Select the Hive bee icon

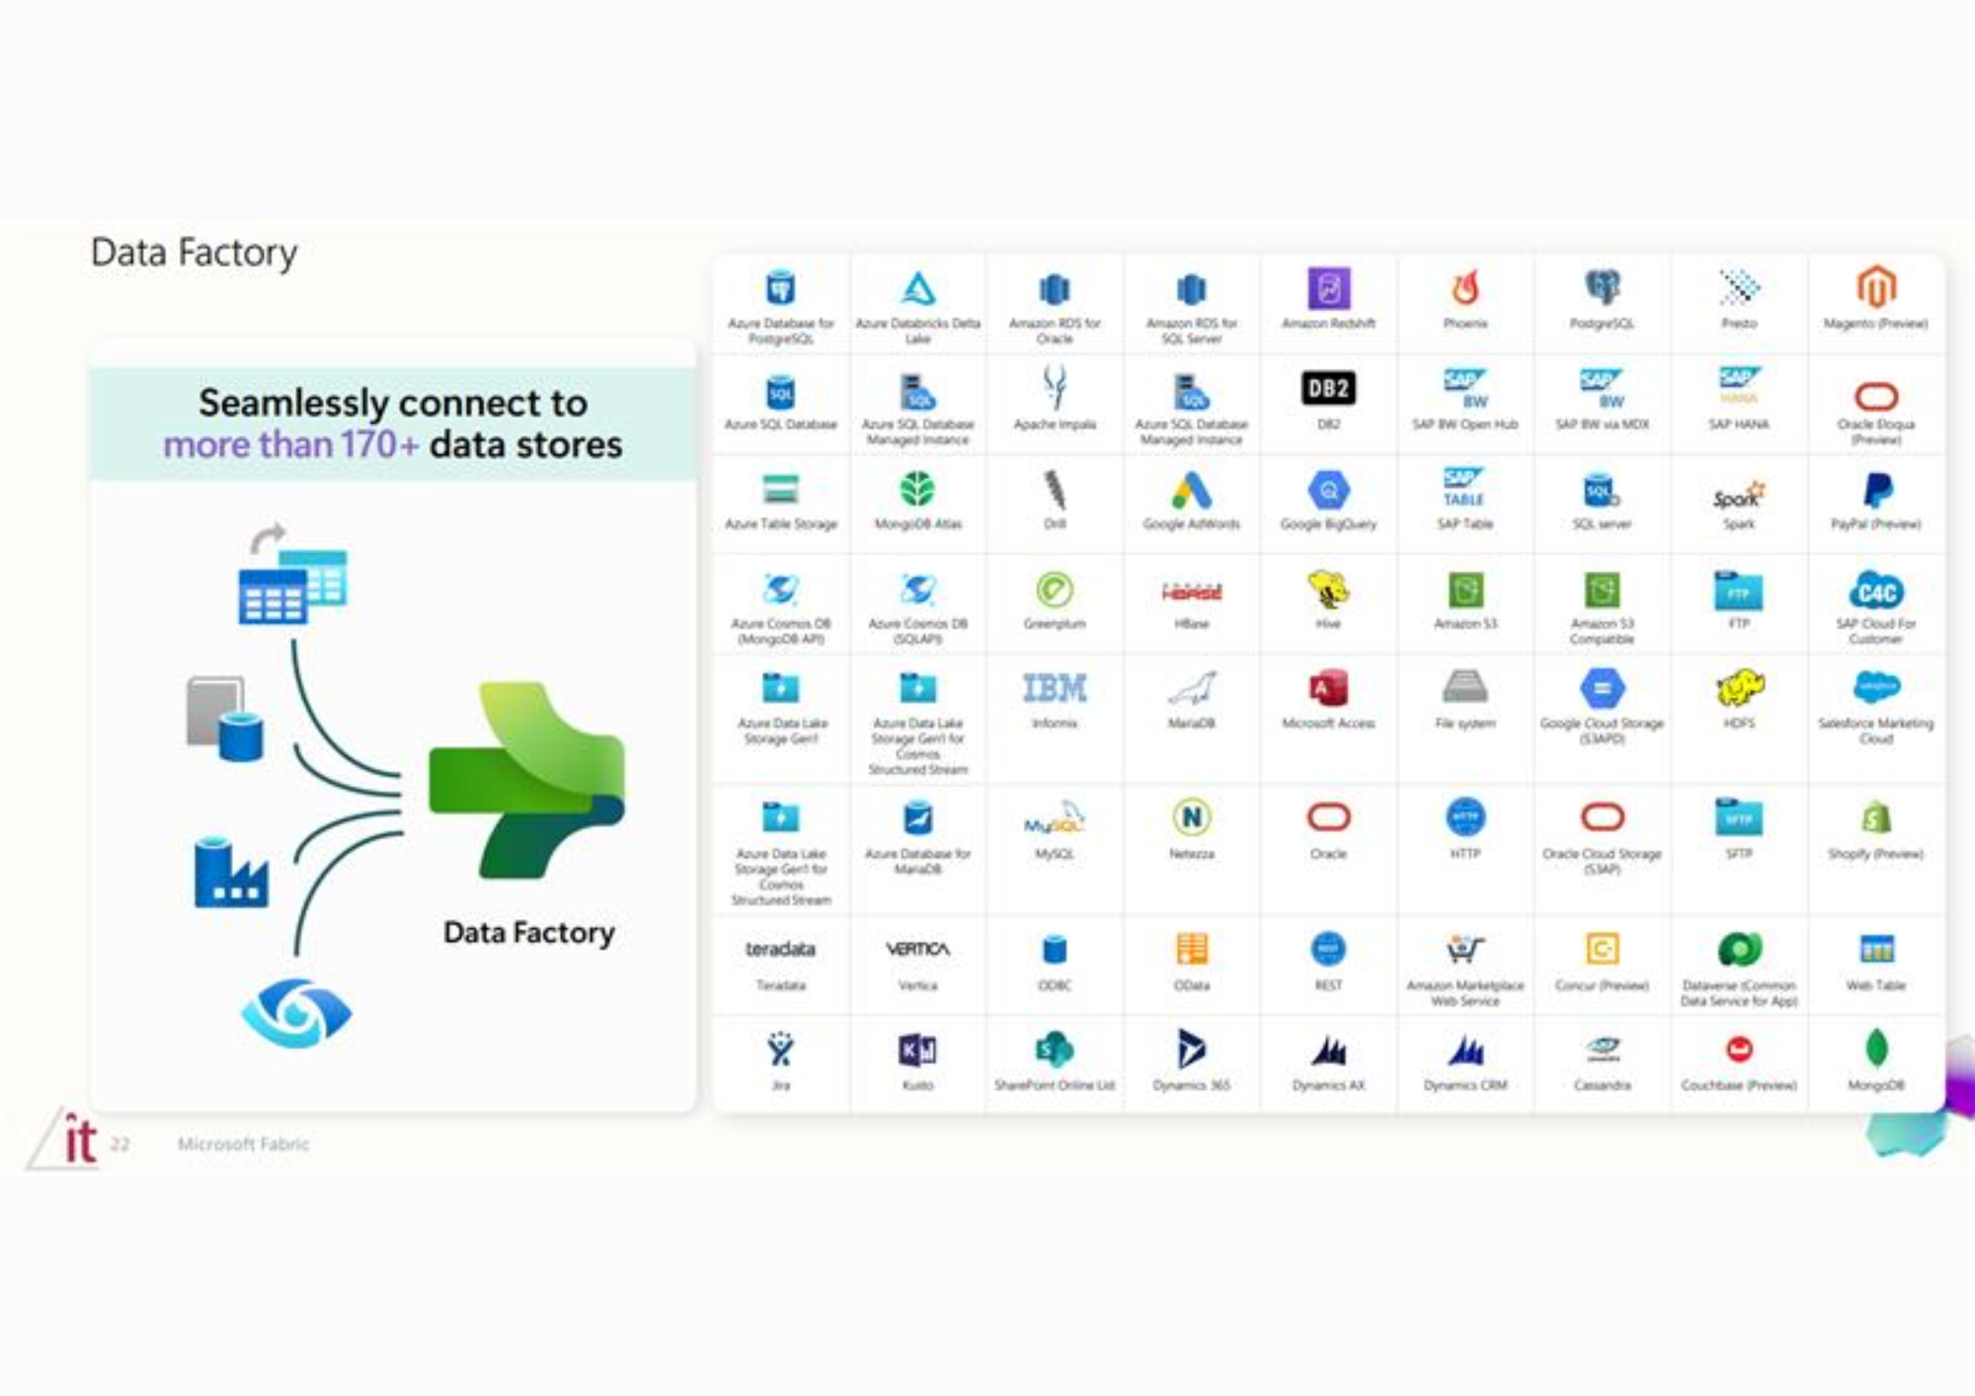1328,589
